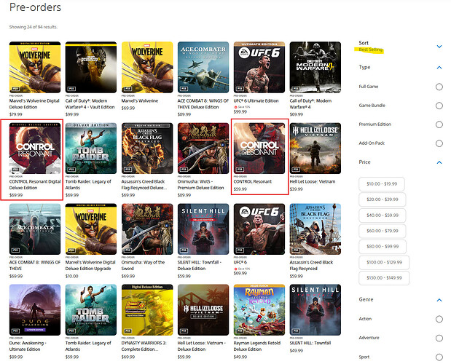This screenshot has width=451, height=364.
Task: Open Marvel's Wolverine Digital Deluxe Edition $79.99 cover
Action: click(x=35, y=67)
